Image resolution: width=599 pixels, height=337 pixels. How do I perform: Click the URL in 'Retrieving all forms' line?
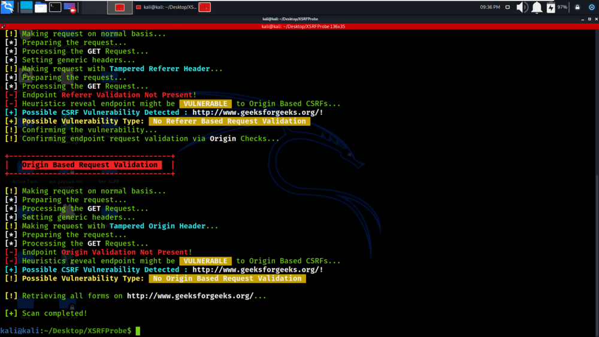(x=190, y=296)
